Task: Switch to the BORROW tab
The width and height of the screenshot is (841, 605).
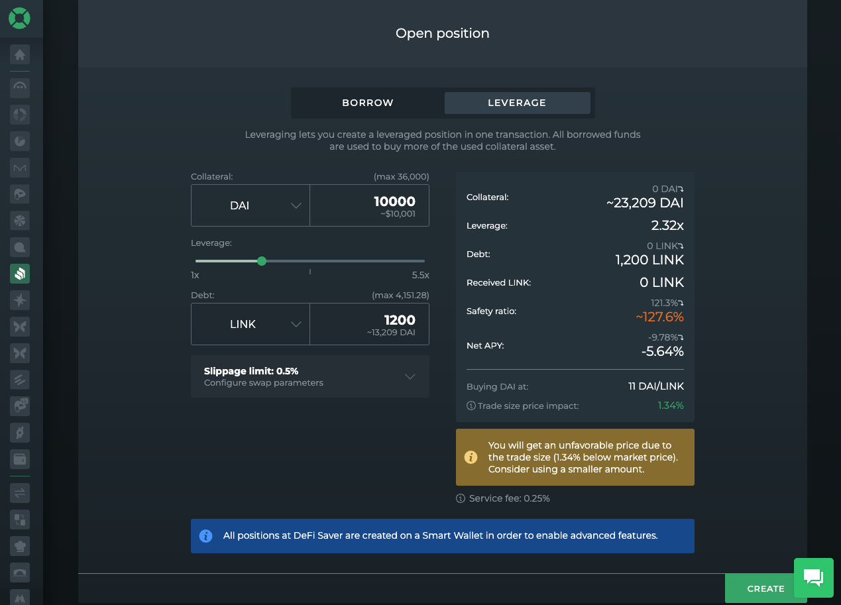Action: [367, 103]
